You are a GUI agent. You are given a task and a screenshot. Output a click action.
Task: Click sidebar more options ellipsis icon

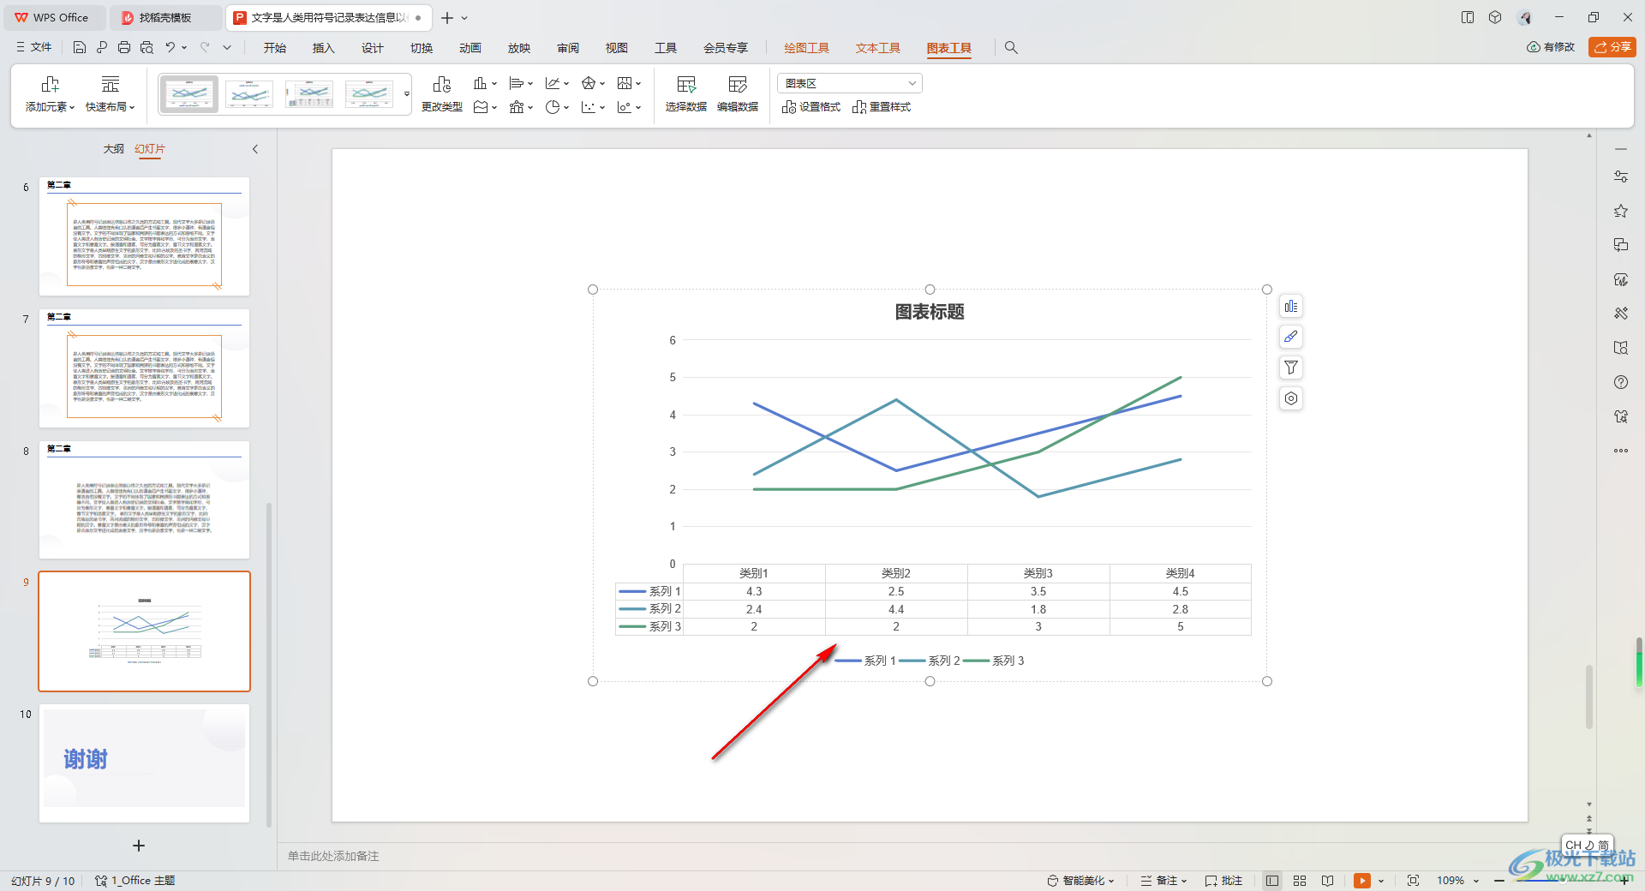pyautogui.click(x=1621, y=451)
